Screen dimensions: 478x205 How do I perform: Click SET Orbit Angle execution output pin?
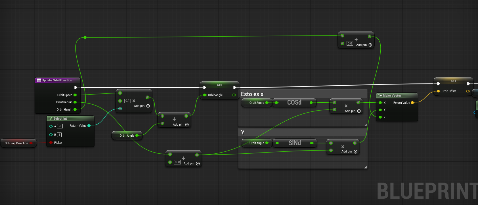coord(234,87)
